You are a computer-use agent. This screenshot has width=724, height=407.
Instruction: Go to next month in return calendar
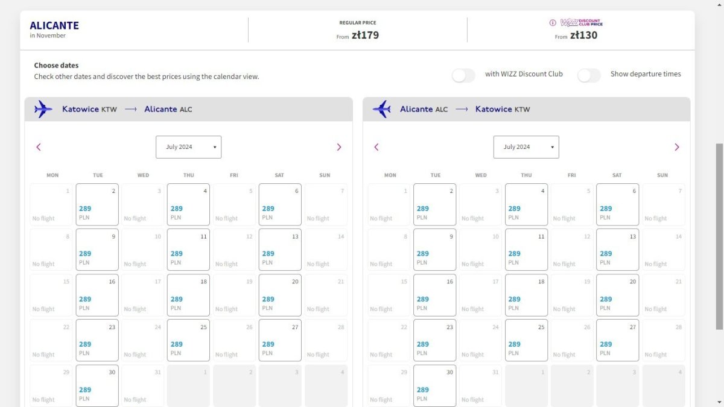[676, 147]
